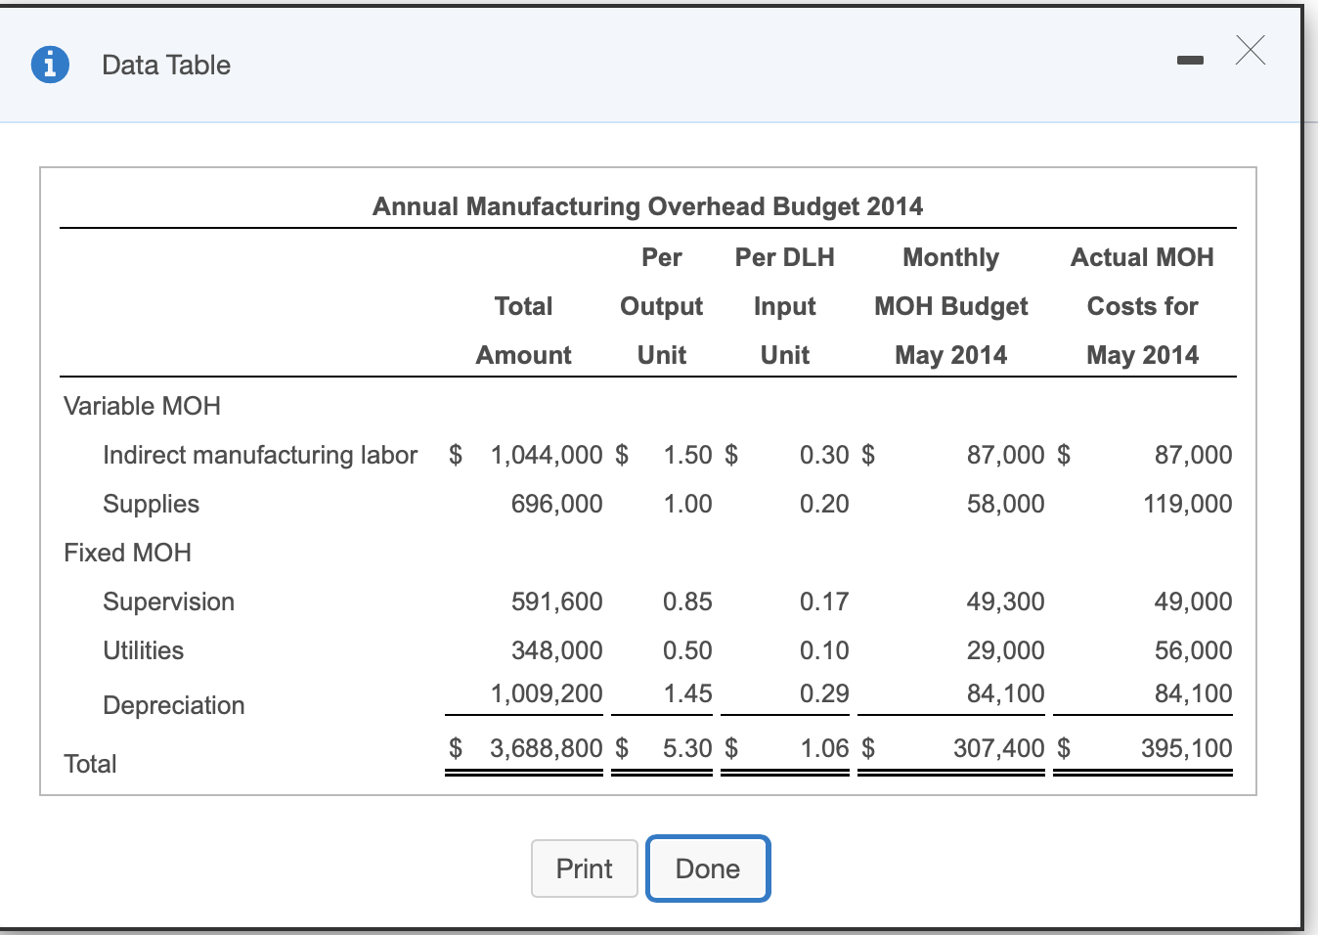Click the Per Output Unit column header
Image resolution: width=1318 pixels, height=935 pixels.
point(662,306)
